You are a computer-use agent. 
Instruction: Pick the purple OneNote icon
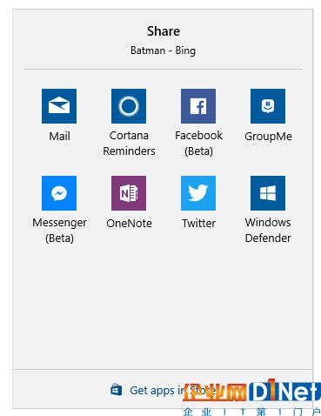click(129, 193)
